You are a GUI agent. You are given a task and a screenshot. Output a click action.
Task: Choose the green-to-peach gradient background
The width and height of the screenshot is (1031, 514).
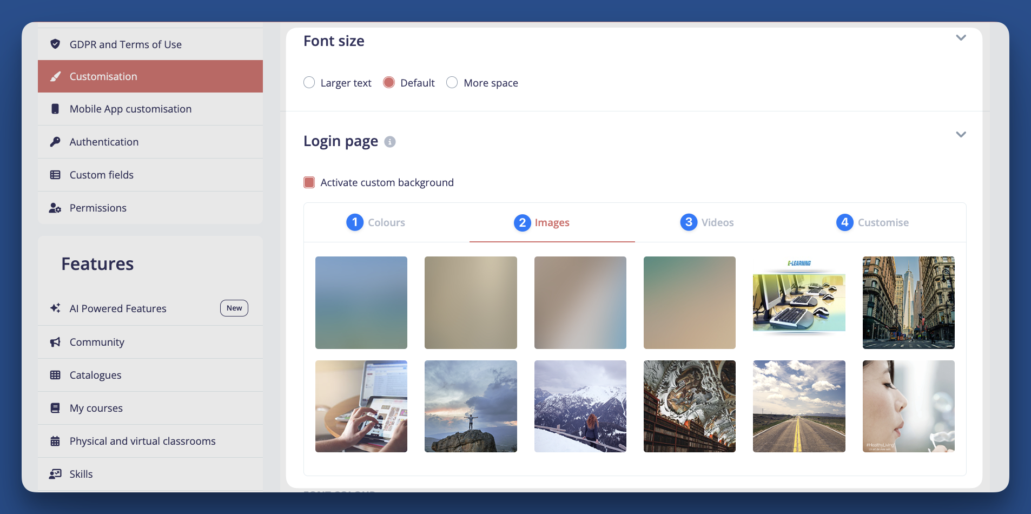point(690,302)
